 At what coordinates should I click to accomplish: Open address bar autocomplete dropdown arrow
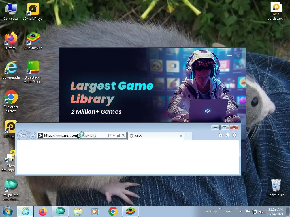[x=114, y=135]
